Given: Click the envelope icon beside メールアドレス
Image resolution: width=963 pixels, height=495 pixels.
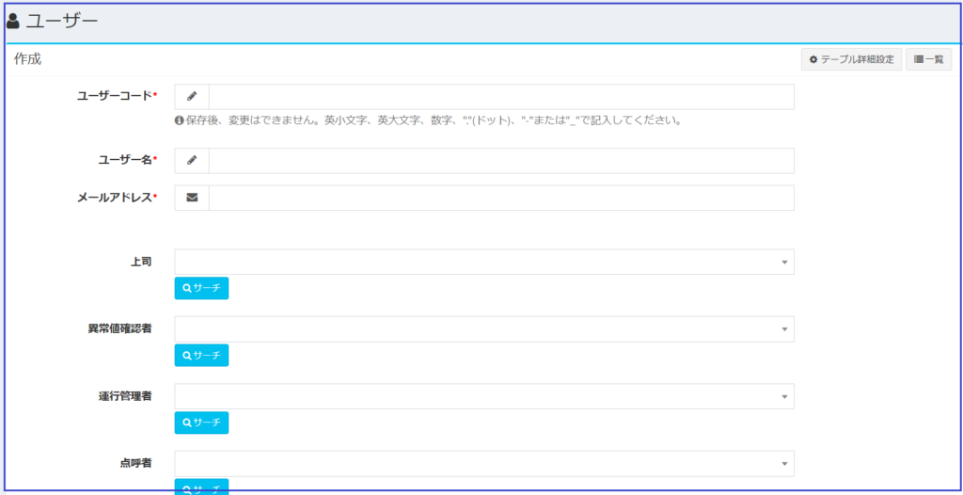Looking at the screenshot, I should pyautogui.click(x=192, y=198).
